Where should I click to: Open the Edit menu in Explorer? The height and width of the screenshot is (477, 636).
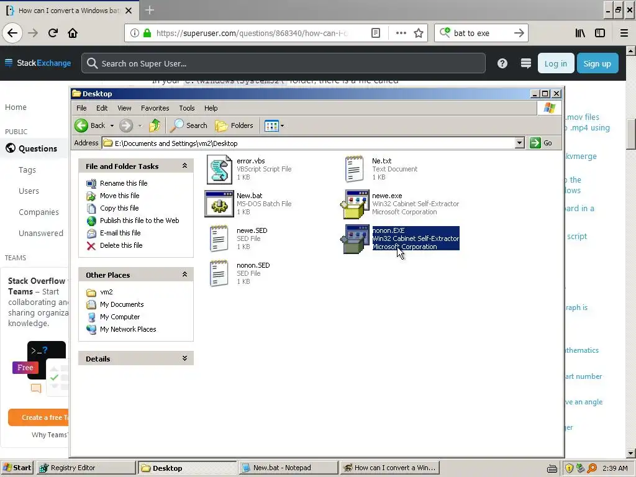click(x=102, y=108)
